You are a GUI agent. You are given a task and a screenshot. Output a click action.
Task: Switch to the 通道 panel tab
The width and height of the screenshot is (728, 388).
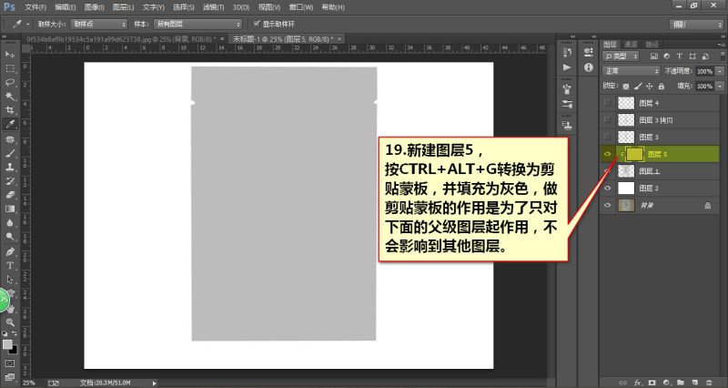[631, 44]
